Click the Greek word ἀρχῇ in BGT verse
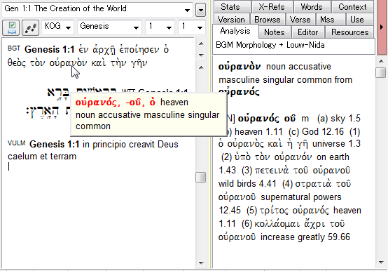Image resolution: width=388 pixels, height=271 pixels. (104, 51)
